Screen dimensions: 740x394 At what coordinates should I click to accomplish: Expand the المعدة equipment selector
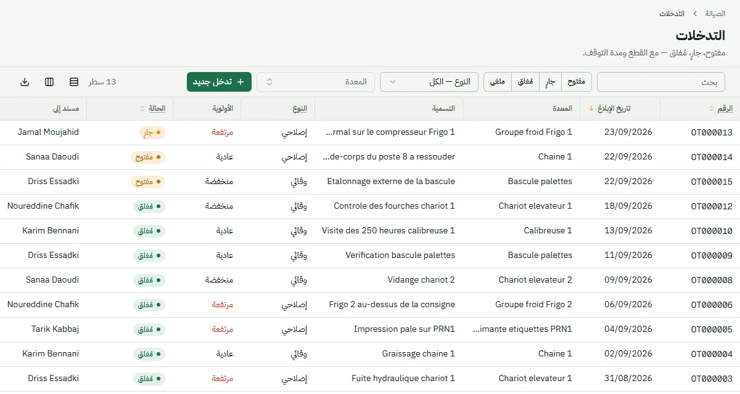coord(316,82)
